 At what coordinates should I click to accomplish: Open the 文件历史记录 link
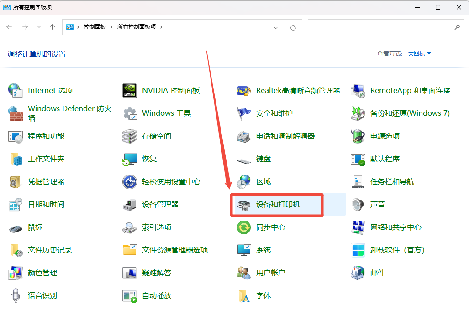click(x=50, y=250)
